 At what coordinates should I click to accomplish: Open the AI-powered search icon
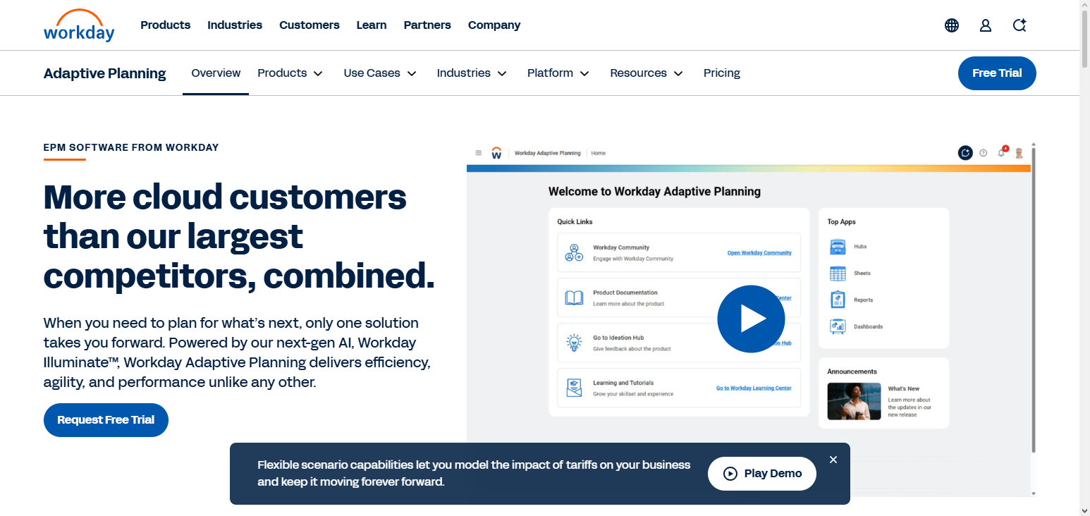click(1019, 25)
